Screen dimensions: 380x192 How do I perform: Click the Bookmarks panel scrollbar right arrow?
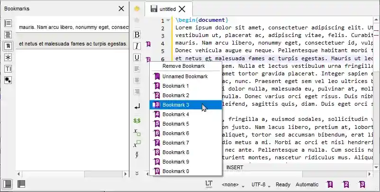[125, 174]
